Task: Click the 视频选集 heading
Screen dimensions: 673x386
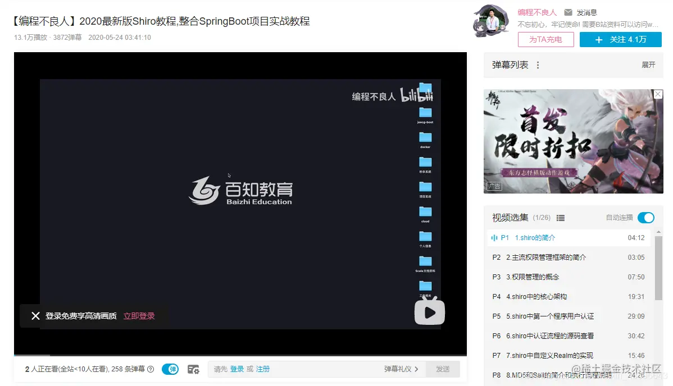Action: [510, 218]
